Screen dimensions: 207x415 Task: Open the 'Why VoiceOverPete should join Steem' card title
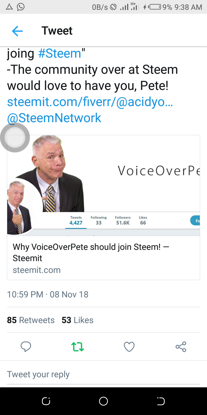click(91, 252)
